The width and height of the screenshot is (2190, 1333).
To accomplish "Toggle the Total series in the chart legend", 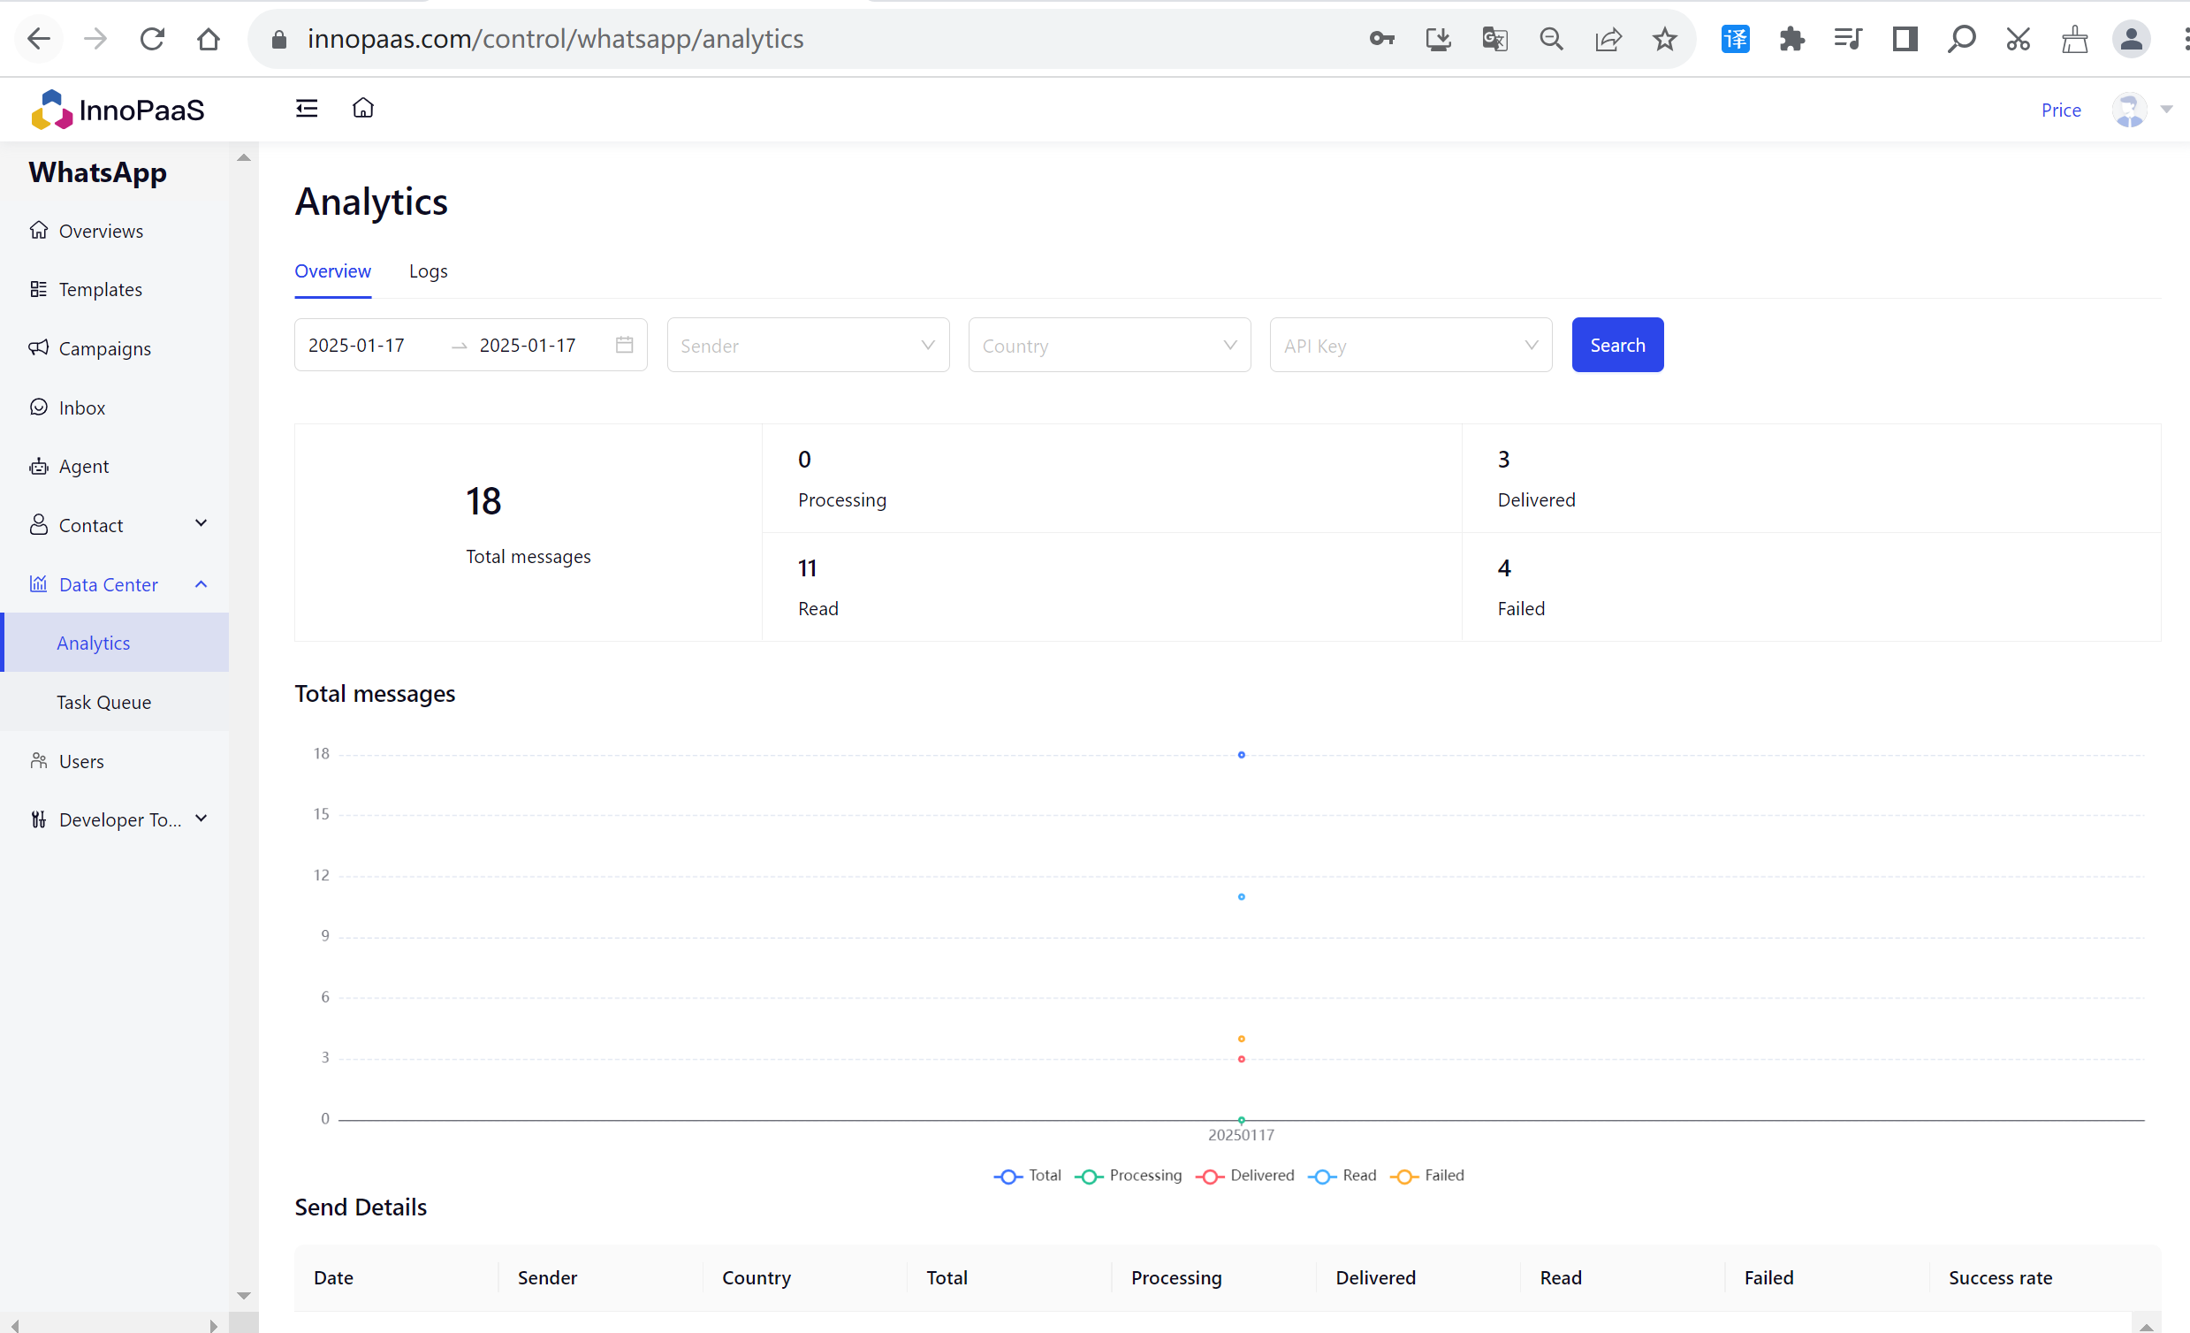I will pos(1028,1176).
